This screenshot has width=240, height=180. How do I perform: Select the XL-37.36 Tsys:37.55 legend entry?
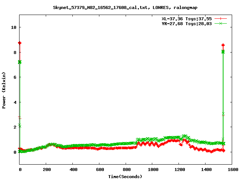[187, 19]
